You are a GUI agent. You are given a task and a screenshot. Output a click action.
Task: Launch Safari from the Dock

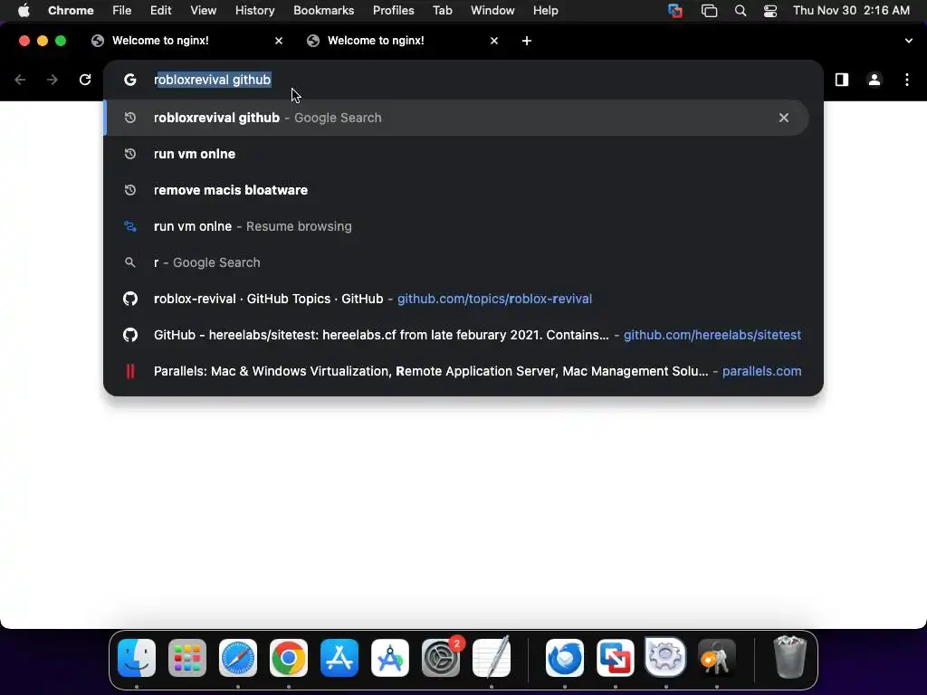point(238,658)
